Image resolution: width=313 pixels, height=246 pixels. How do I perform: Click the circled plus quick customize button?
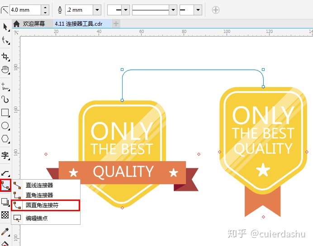coord(216,10)
